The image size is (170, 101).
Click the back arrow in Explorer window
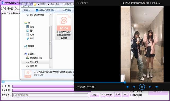click(x=24, y=4)
